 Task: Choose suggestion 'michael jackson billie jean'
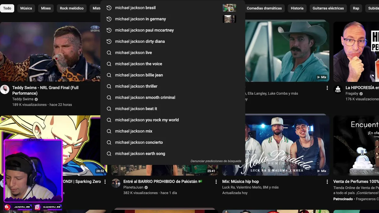click(173, 75)
